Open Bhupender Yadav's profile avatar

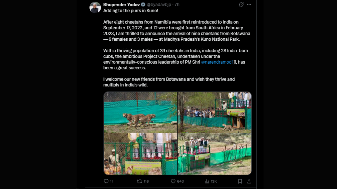click(95, 7)
